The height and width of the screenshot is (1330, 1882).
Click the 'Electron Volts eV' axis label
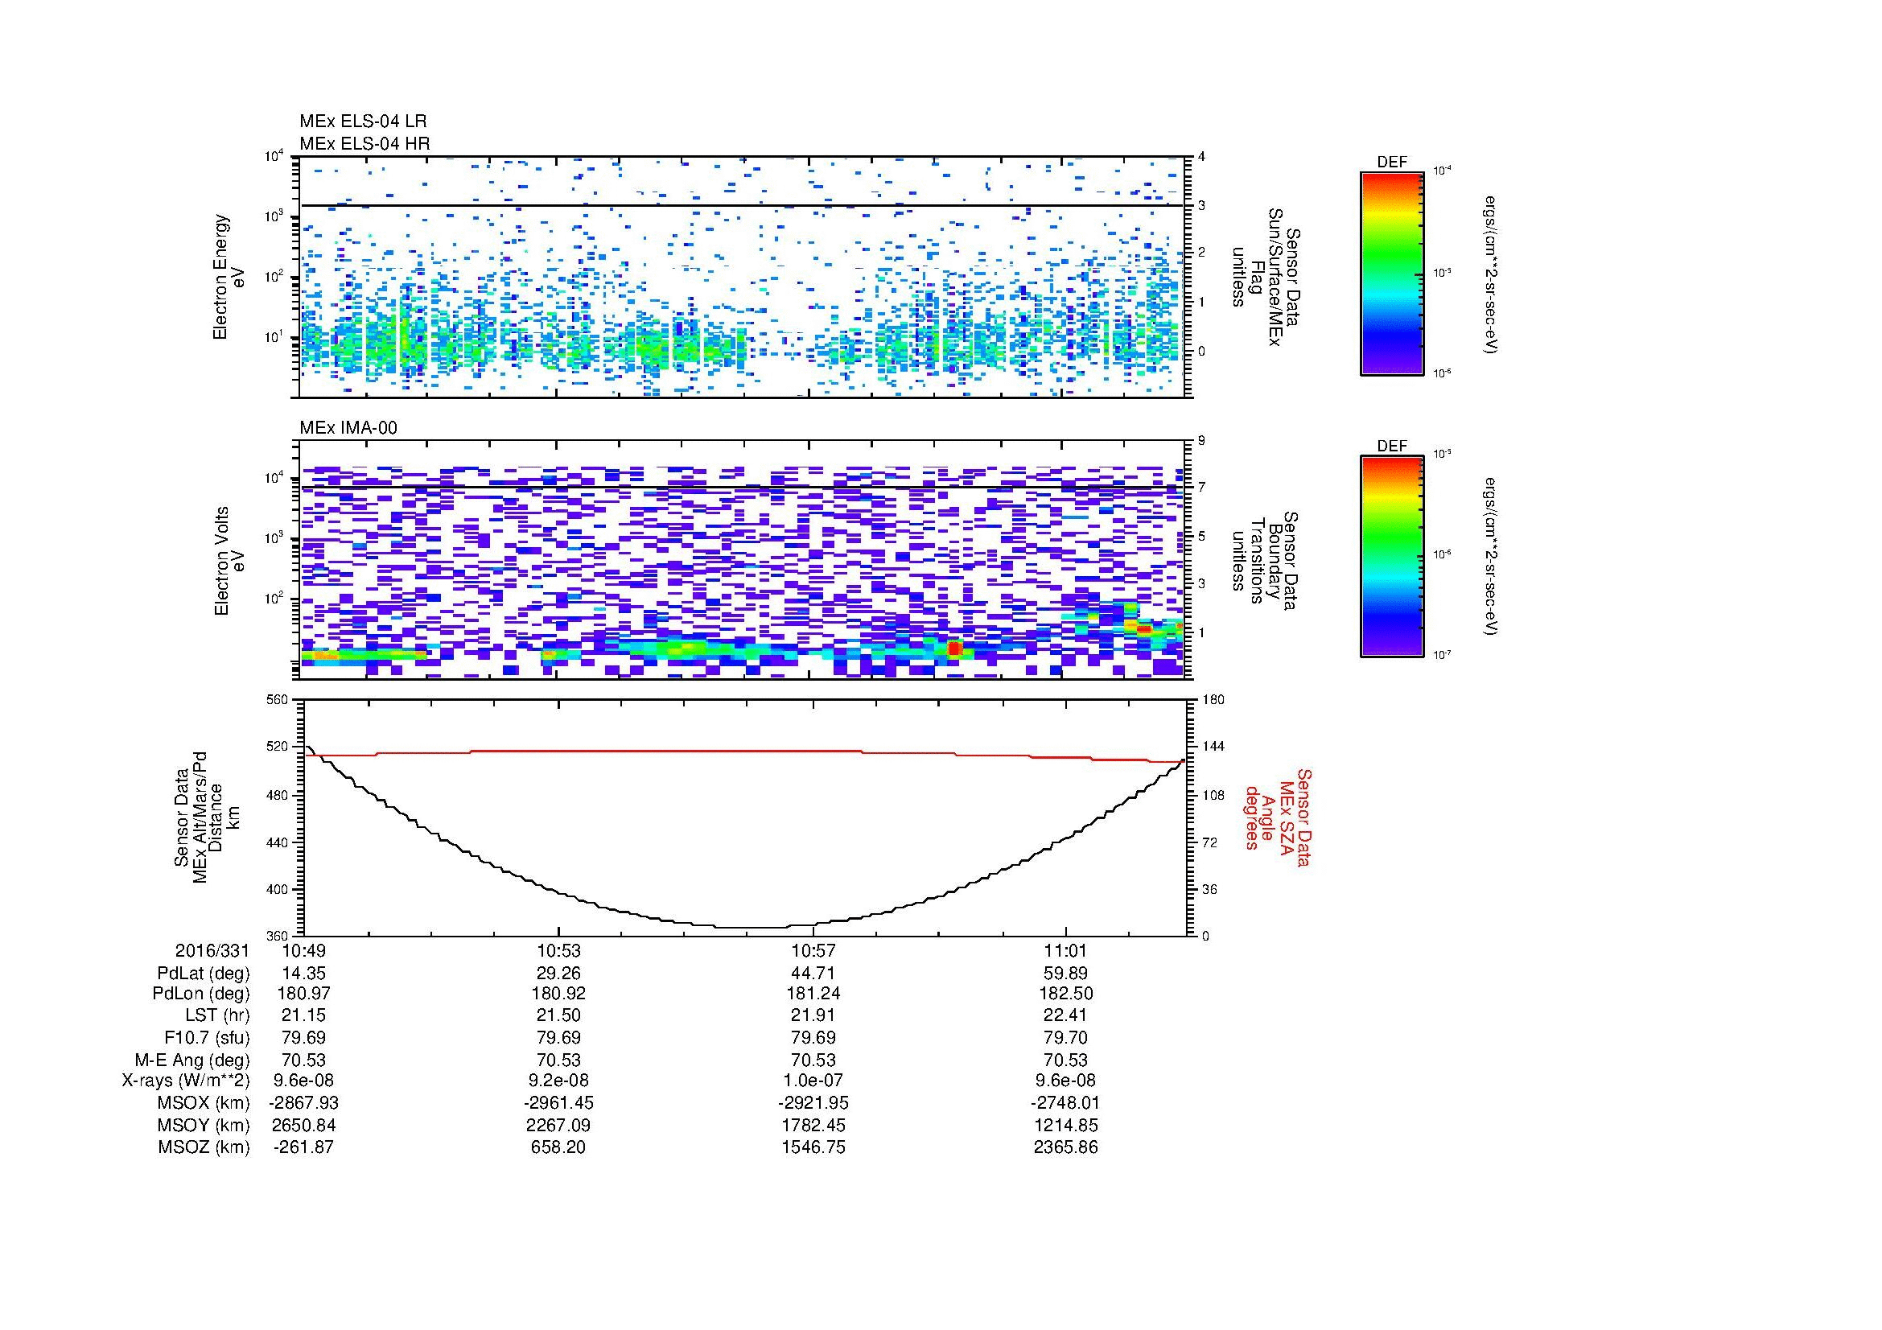[229, 562]
